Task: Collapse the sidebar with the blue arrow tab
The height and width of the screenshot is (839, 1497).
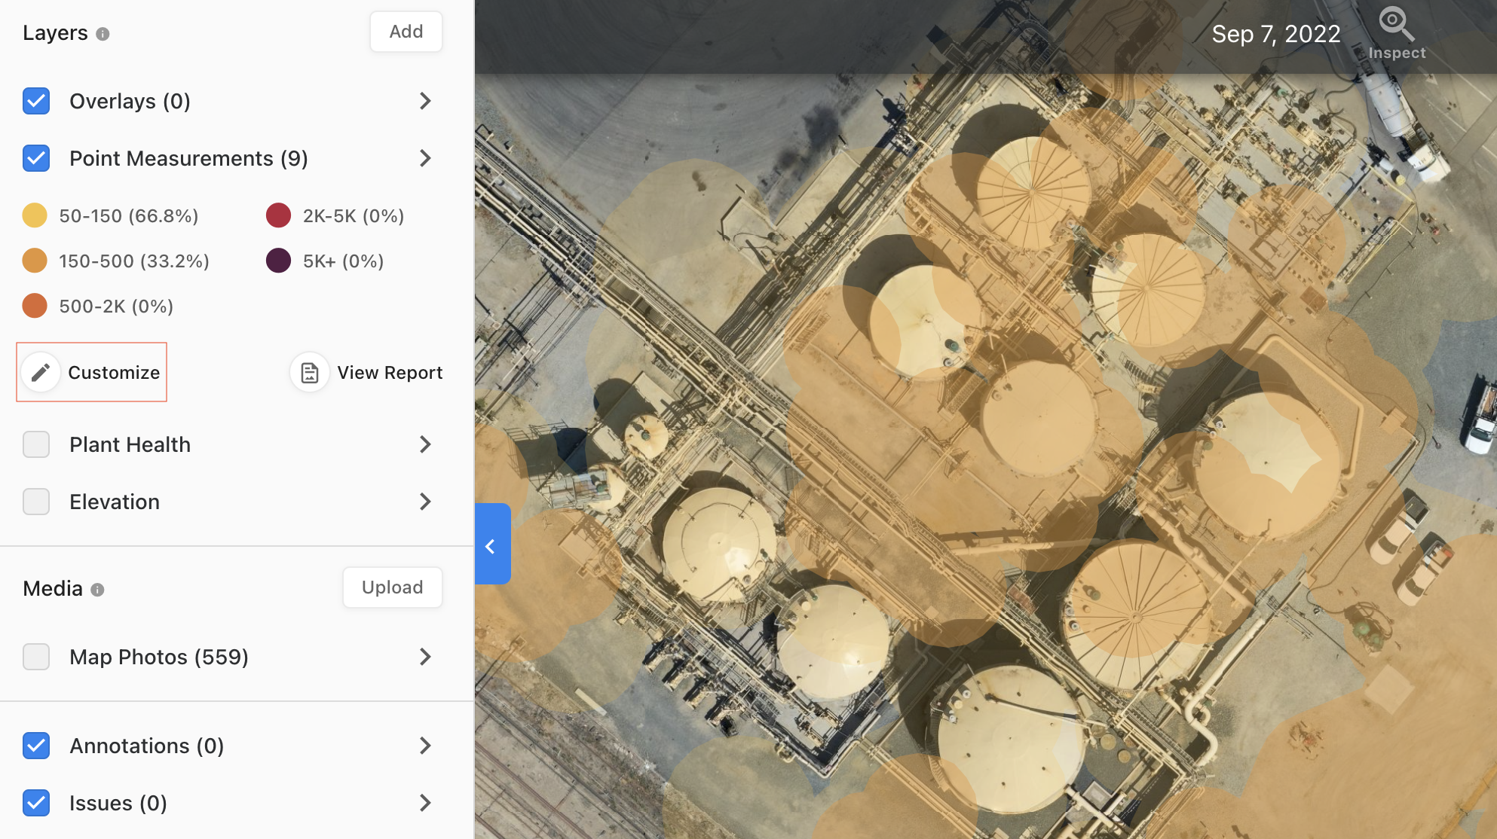Action: click(x=492, y=544)
